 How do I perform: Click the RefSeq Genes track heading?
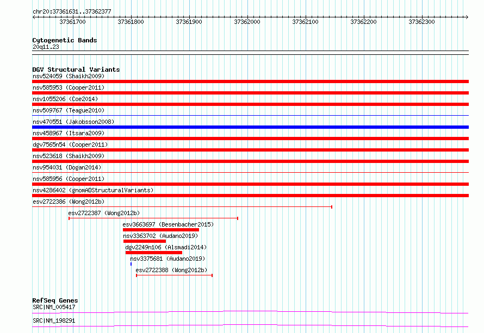[55, 300]
